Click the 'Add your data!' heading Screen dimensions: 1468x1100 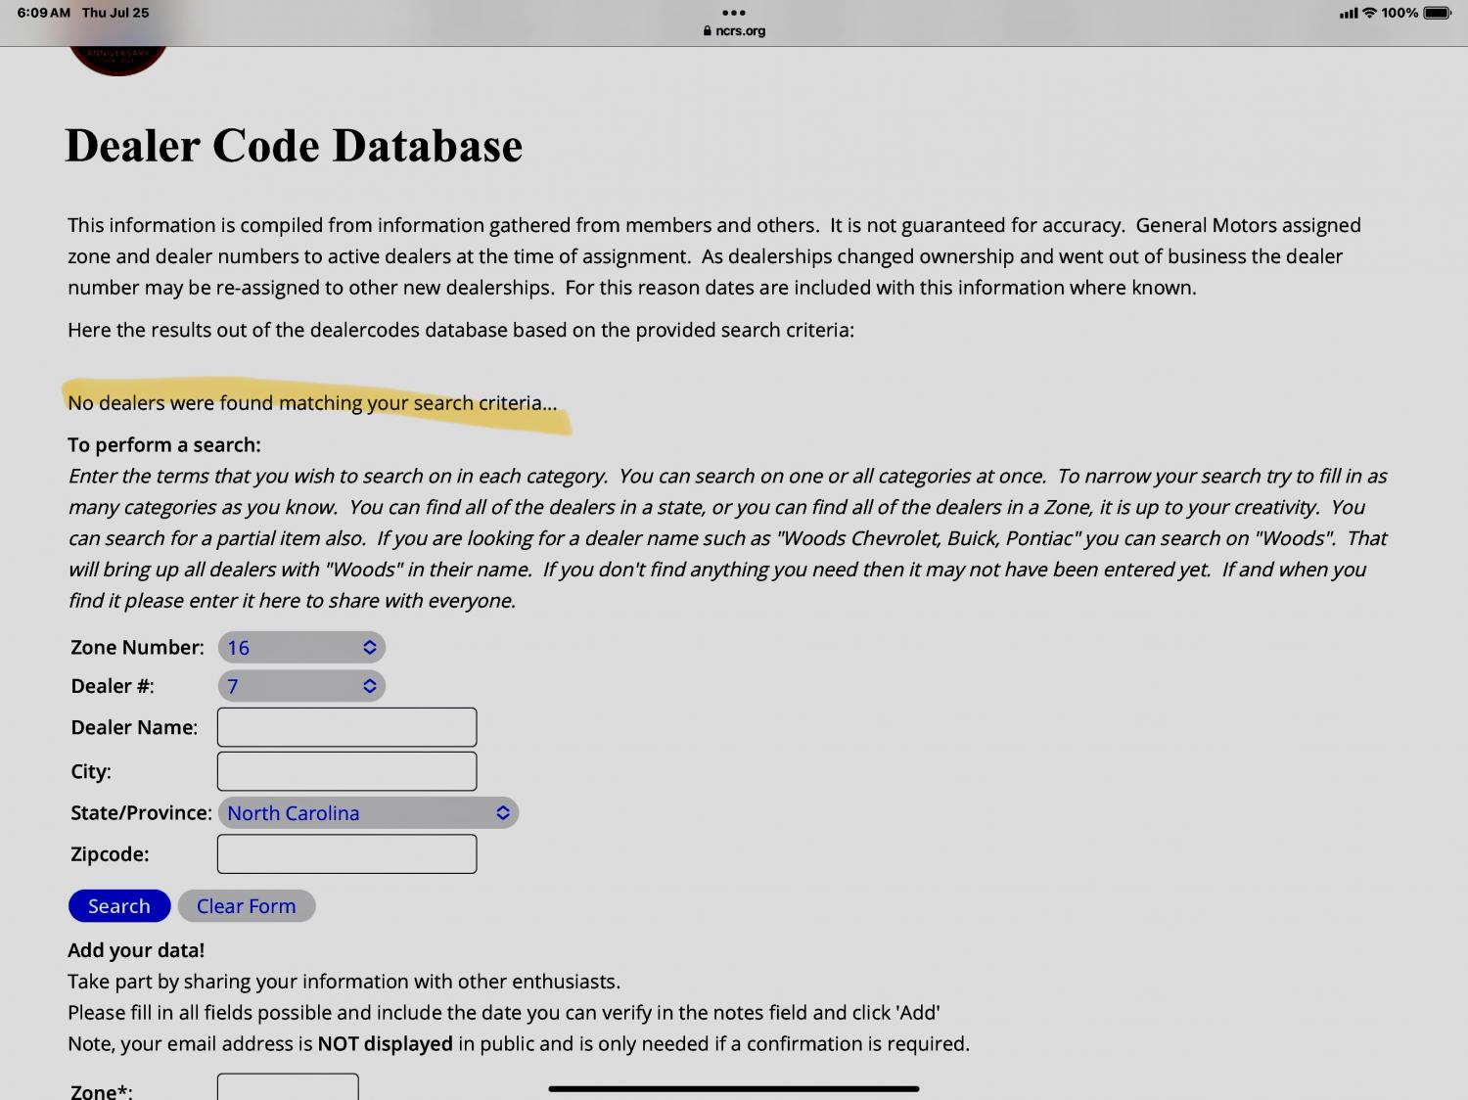[x=136, y=950]
